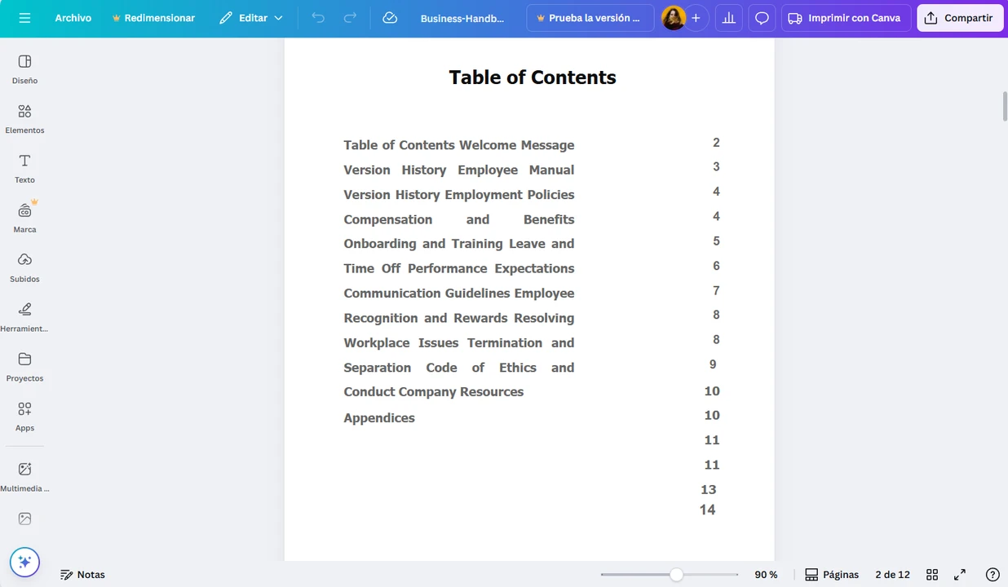This screenshot has width=1008, height=587.
Task: Open the hamburger main menu
Action: click(24, 18)
